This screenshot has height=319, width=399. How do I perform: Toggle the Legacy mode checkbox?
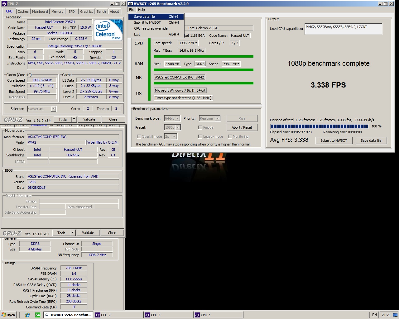[200, 136]
